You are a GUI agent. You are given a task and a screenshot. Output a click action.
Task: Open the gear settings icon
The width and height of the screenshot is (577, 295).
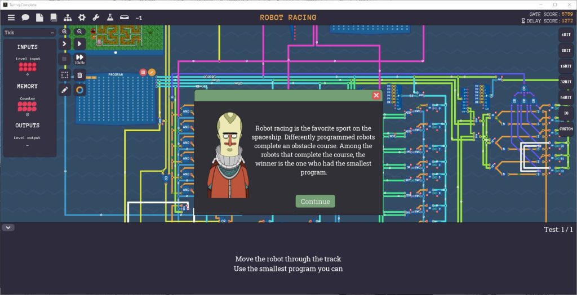[x=82, y=17]
